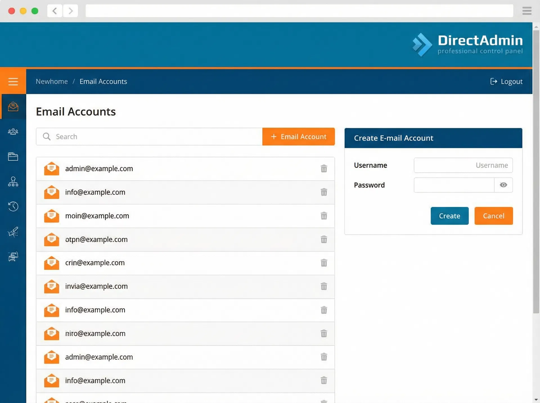This screenshot has width=540, height=403.
Task: Click the Create button
Action: [449, 216]
